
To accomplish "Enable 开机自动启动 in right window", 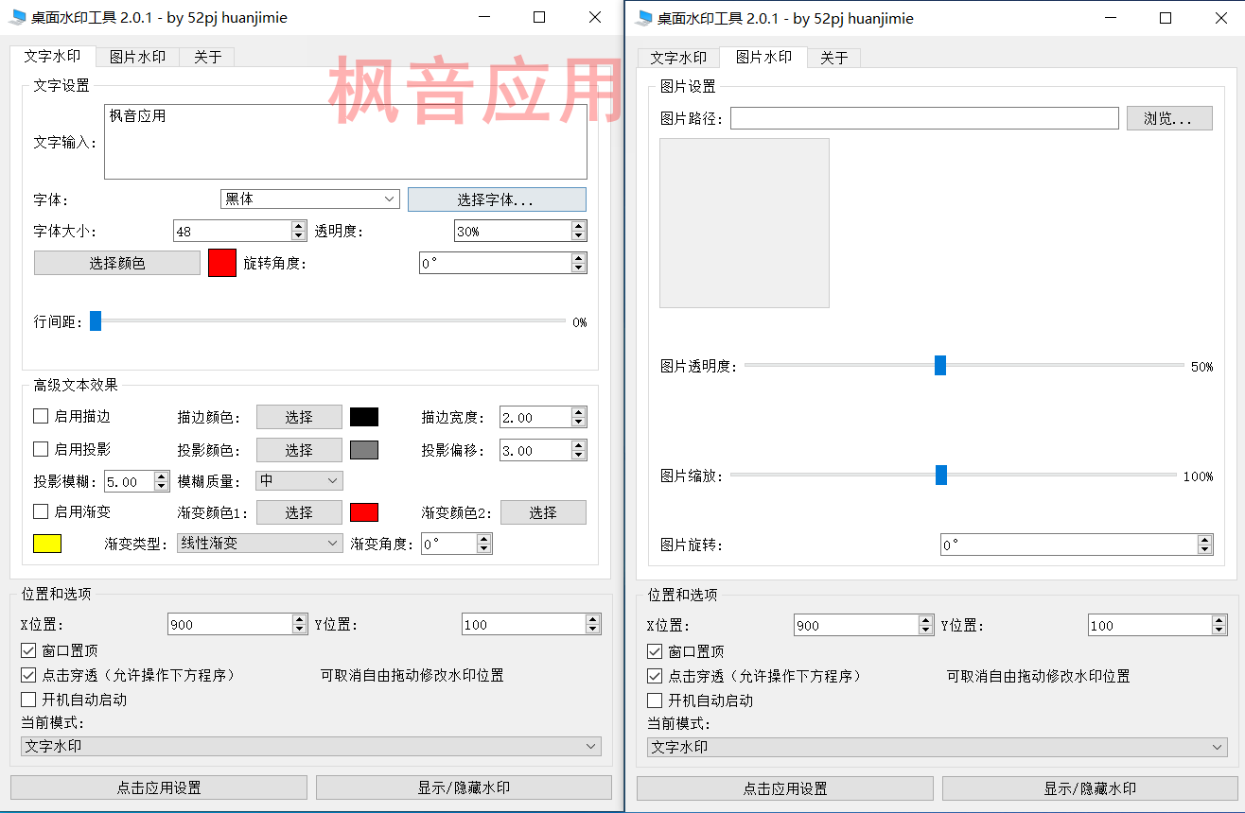I will (655, 701).
